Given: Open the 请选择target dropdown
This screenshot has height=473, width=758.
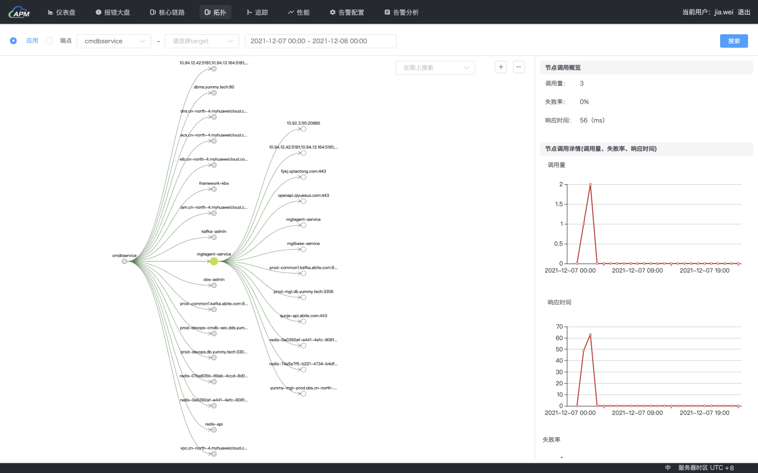Looking at the screenshot, I should (x=202, y=41).
